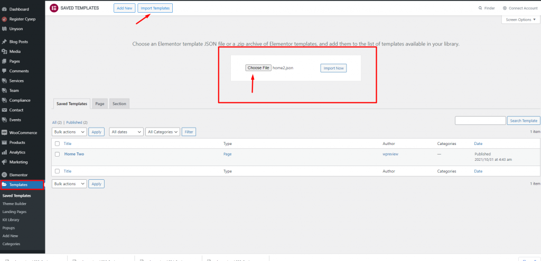Click the Events icon in sidebar
Image resolution: width=541 pixels, height=261 pixels.
[4, 120]
